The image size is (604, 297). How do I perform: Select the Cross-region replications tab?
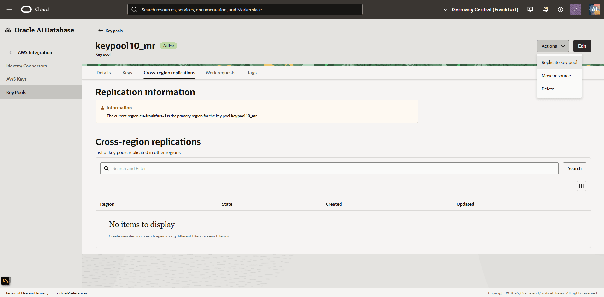tap(169, 73)
